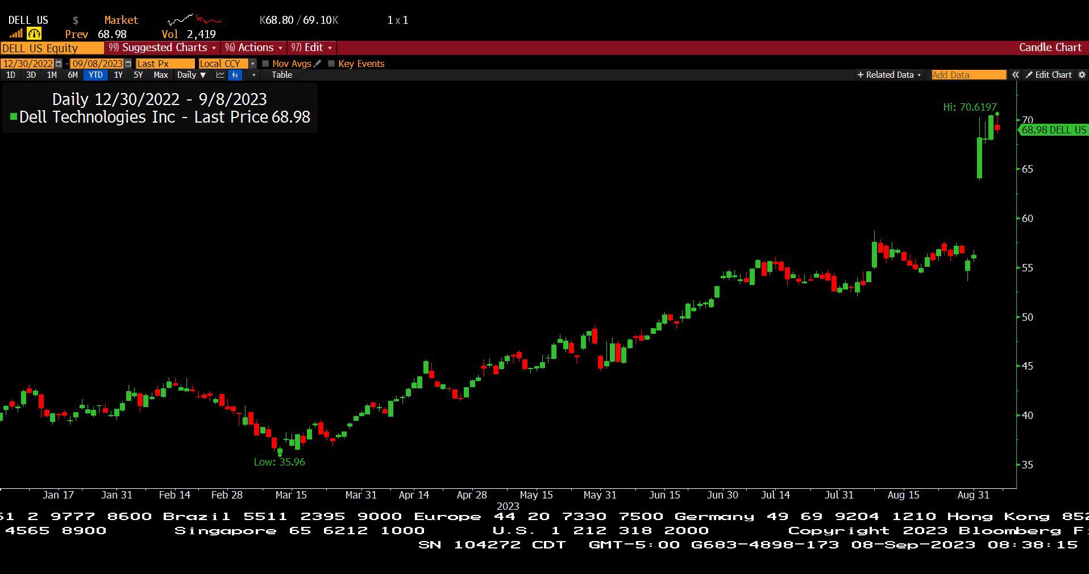Switch to line chart style icon
Viewport: 1089px width, 574px height.
pos(221,75)
